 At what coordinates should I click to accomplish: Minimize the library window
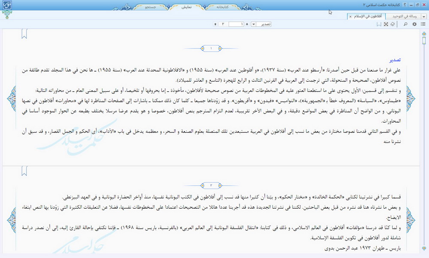(411, 5)
